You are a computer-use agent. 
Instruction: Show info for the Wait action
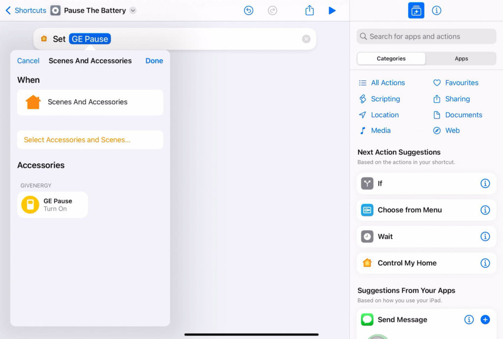485,237
